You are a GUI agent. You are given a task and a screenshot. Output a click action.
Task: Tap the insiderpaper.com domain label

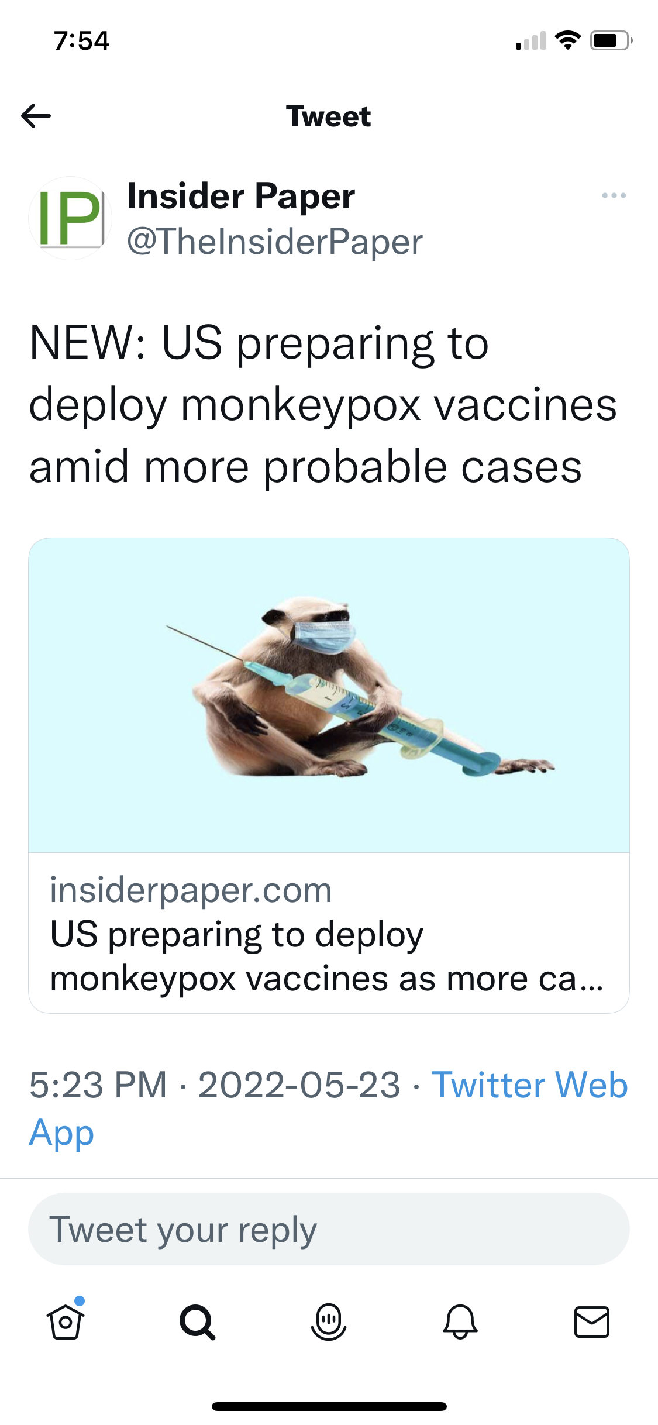(x=191, y=890)
